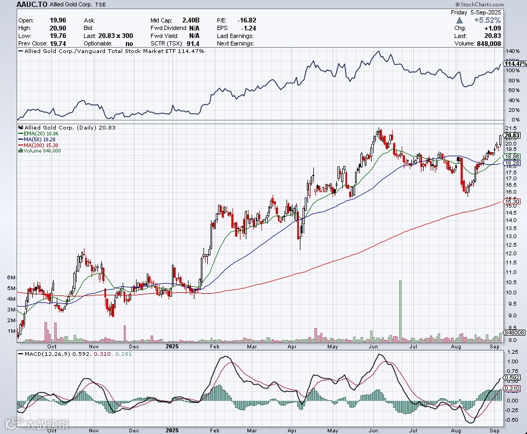Screen dimensions: 527x434
Task: Click the date Friday 5-Sep-2025
Action: pos(476,12)
